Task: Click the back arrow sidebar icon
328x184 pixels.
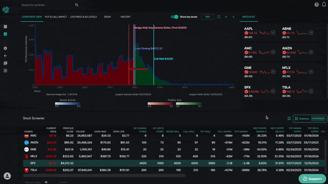Action: click(5, 56)
